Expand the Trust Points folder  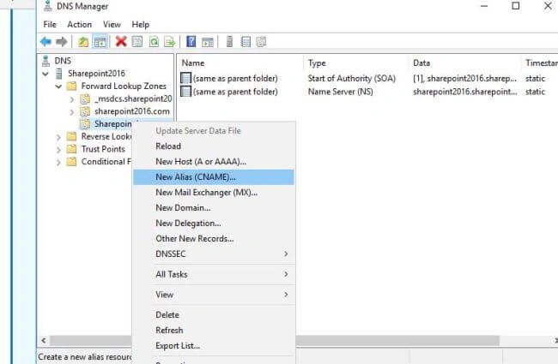58,150
